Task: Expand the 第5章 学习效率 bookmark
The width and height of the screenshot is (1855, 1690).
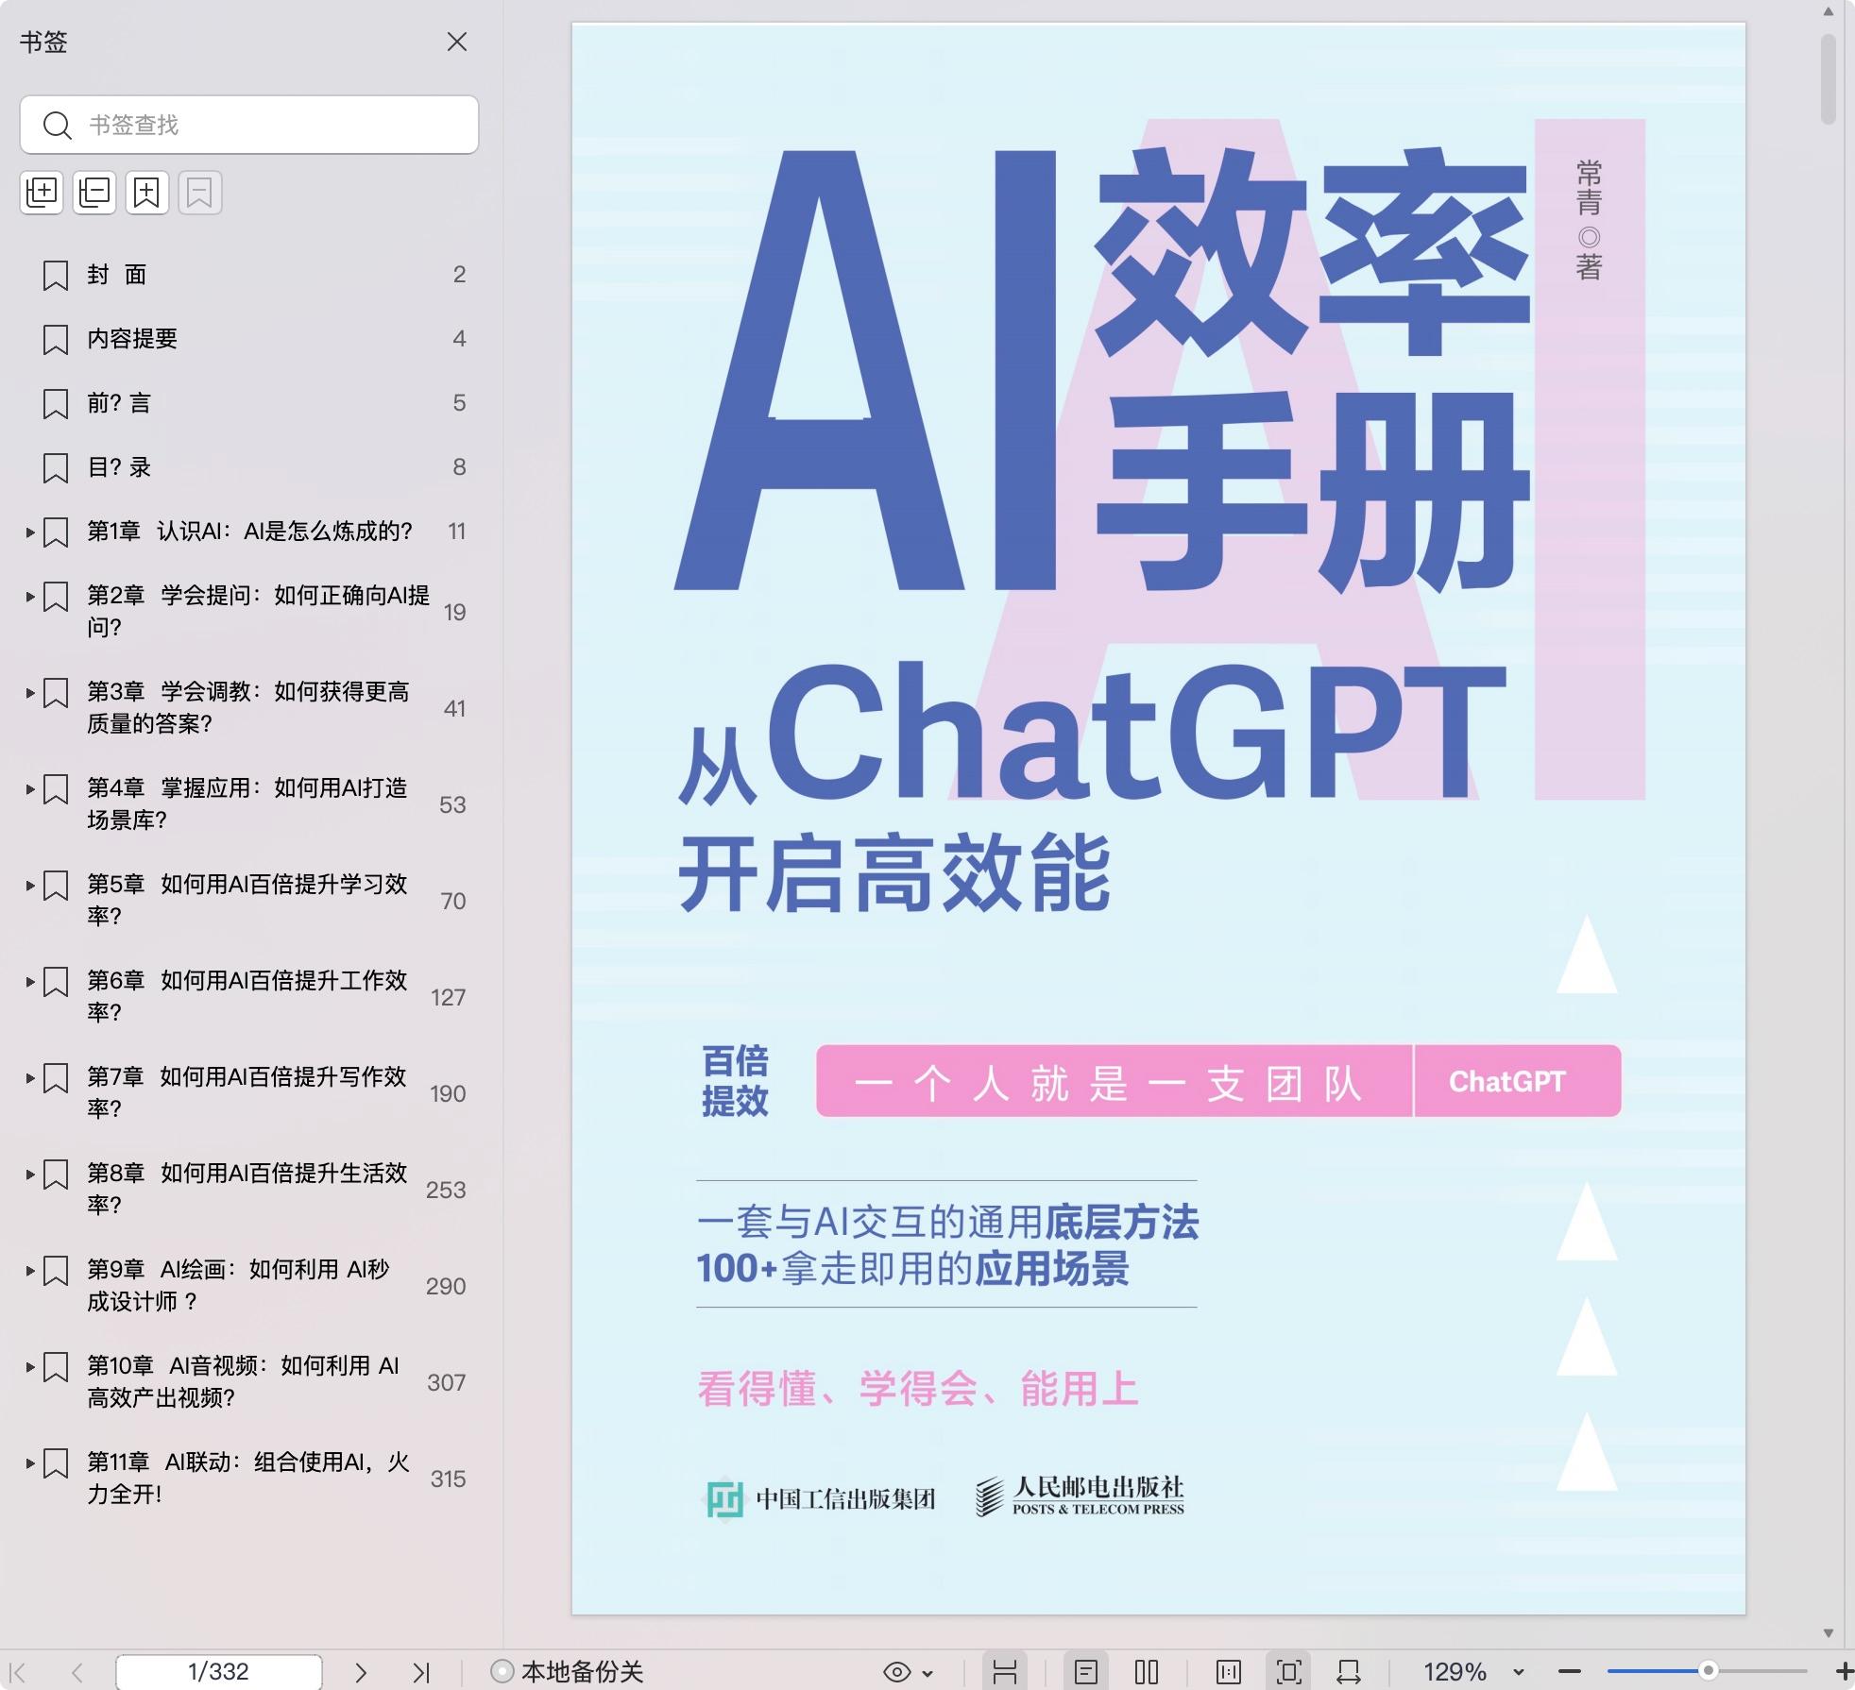Action: (x=30, y=886)
